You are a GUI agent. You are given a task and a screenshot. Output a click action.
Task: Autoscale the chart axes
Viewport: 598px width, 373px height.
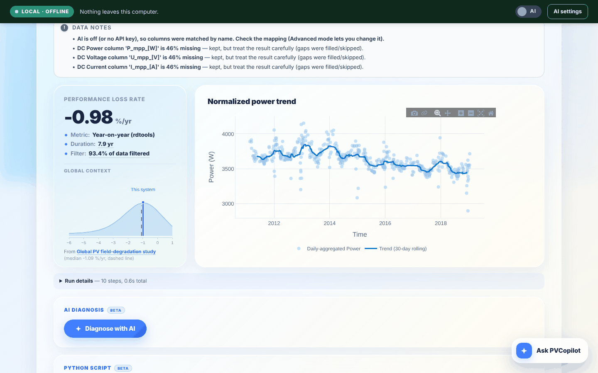[x=481, y=113]
